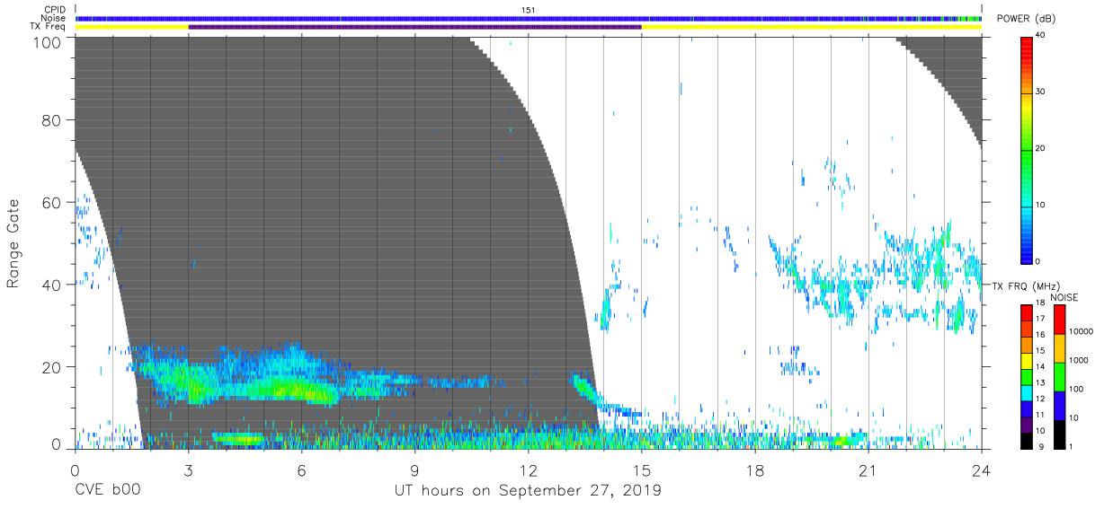Click the 18 tick on UT hours axis
The width and height of the screenshot is (1104, 509).
pyautogui.click(x=755, y=470)
